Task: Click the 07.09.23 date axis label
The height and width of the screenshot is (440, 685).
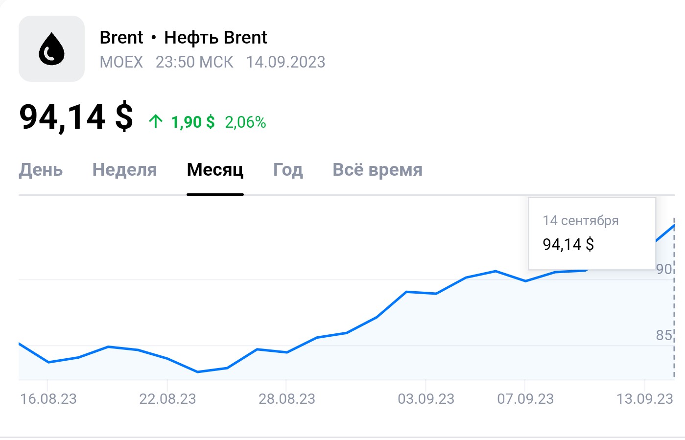Action: pos(525,399)
